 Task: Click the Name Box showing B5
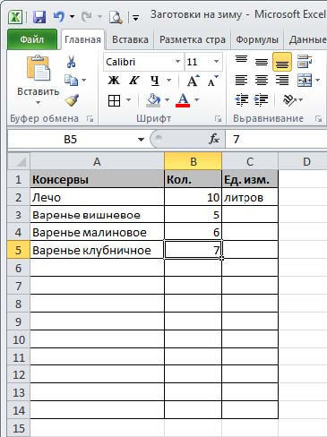click(71, 139)
